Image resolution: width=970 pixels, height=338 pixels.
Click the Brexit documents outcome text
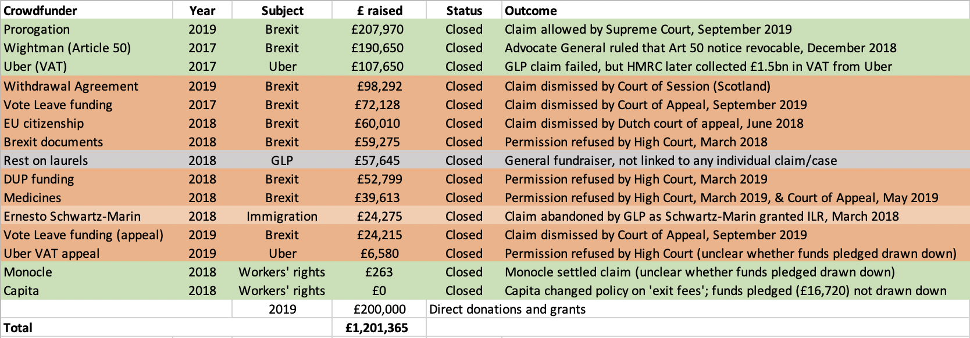tap(636, 142)
